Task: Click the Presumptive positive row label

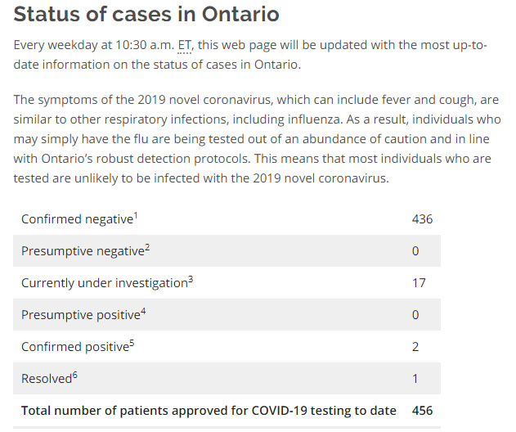Action: pyautogui.click(x=80, y=315)
